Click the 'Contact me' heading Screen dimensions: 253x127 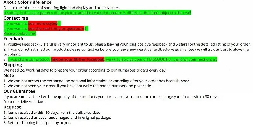tap(15, 18)
